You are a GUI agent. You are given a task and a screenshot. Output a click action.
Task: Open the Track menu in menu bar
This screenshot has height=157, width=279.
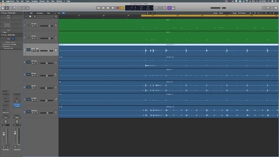pyautogui.click(x=27, y=1)
